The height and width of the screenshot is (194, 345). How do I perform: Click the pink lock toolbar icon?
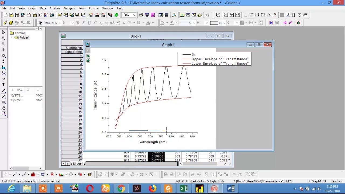[x=298, y=23]
